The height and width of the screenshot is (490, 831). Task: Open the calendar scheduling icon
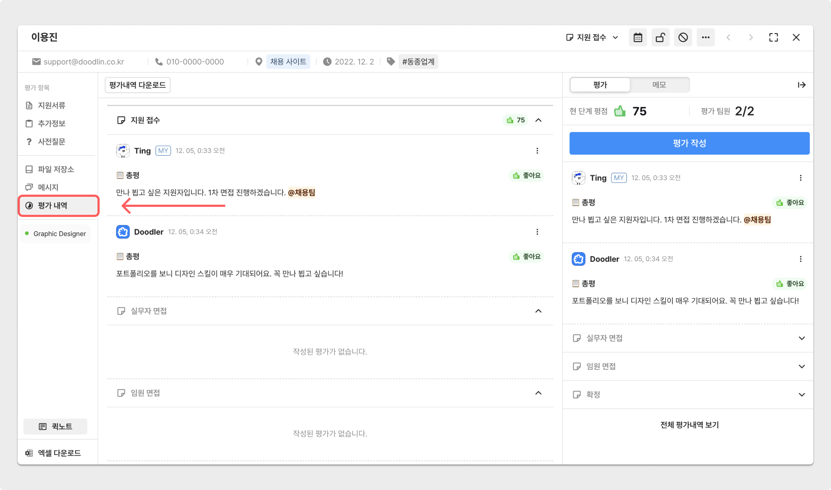tap(637, 37)
